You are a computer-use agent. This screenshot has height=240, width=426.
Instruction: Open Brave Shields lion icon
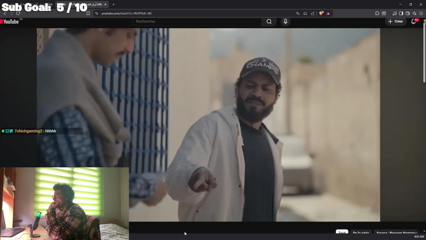(321, 13)
